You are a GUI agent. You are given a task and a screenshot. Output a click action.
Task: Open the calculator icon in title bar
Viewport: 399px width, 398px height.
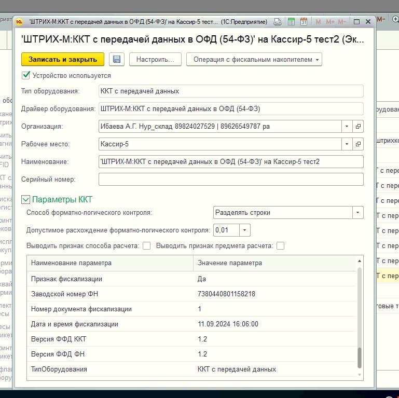tap(291, 22)
